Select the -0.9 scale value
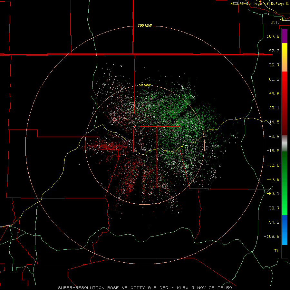The width and height of the screenshot is (290, 290). coord(274,137)
